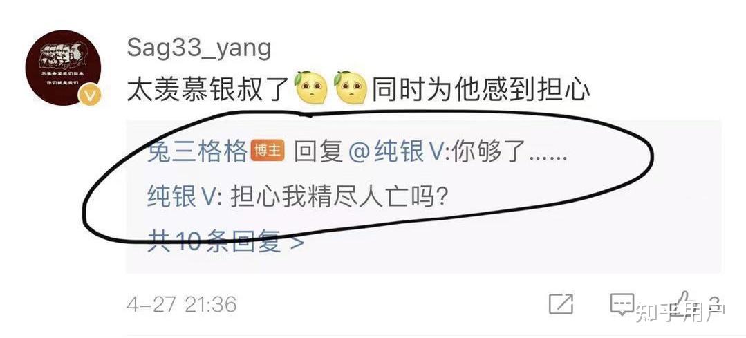
Task: Click the like count number
Action: [x=714, y=305]
